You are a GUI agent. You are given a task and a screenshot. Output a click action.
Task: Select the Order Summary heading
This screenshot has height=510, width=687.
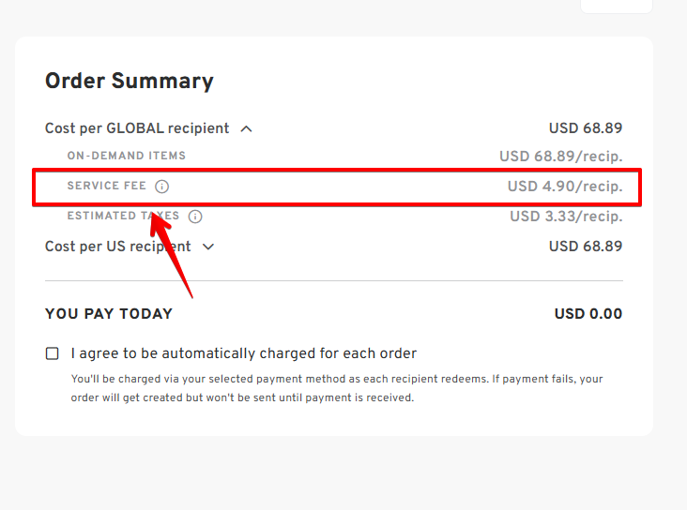(130, 81)
